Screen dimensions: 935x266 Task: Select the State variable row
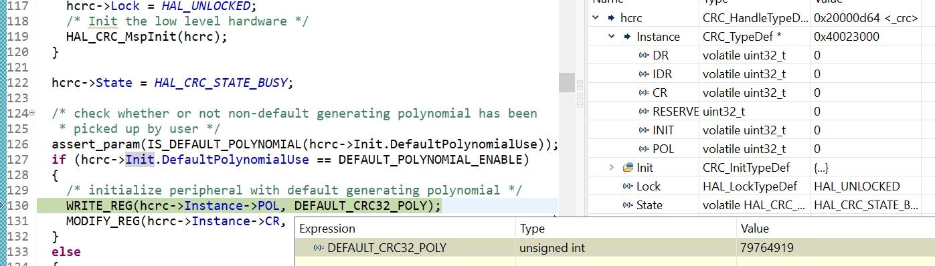pyautogui.click(x=761, y=205)
